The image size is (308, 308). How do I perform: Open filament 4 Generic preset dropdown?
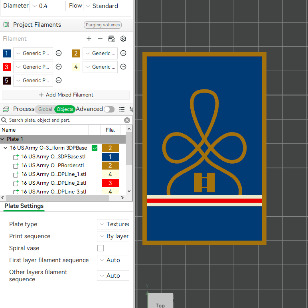(x=100, y=67)
